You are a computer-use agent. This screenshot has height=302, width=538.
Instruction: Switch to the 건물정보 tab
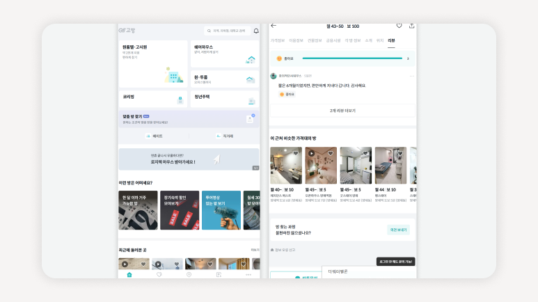tap(315, 40)
